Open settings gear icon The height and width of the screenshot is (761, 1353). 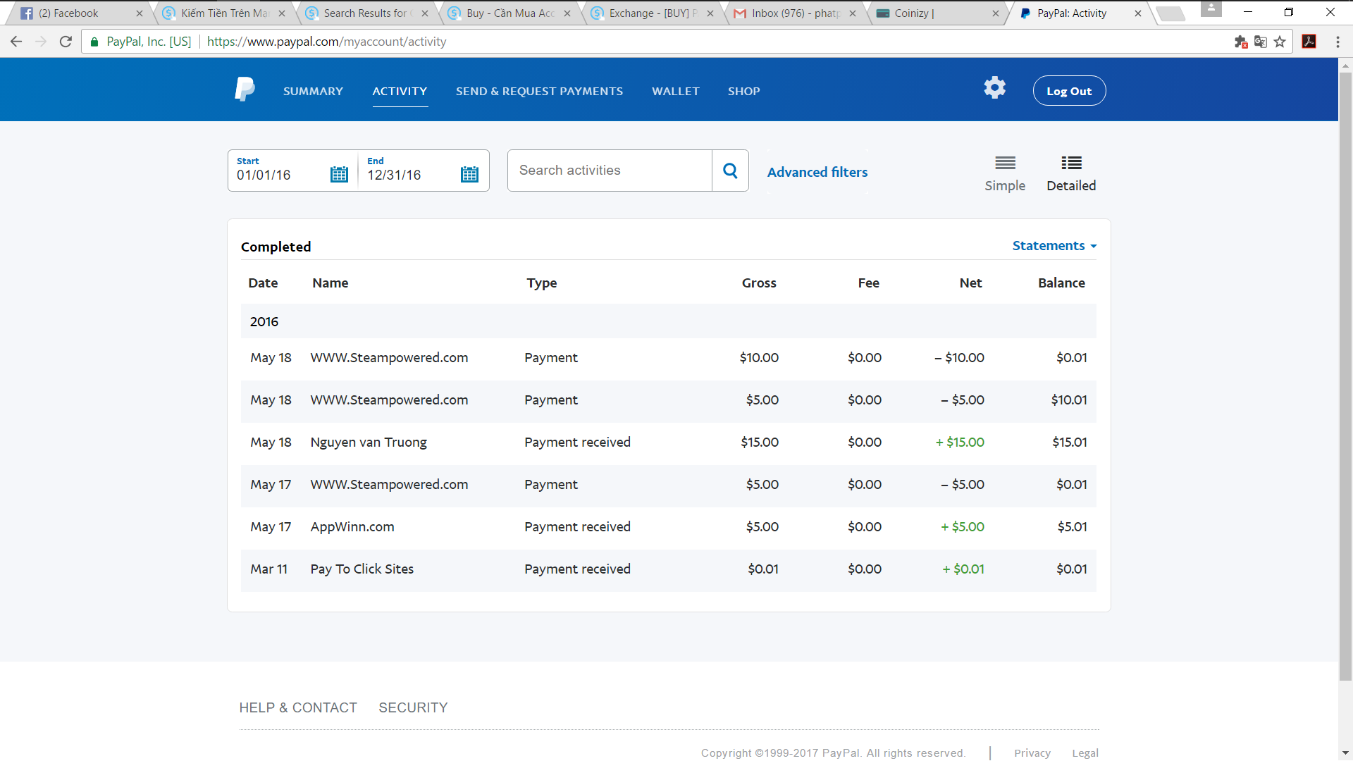tap(994, 88)
